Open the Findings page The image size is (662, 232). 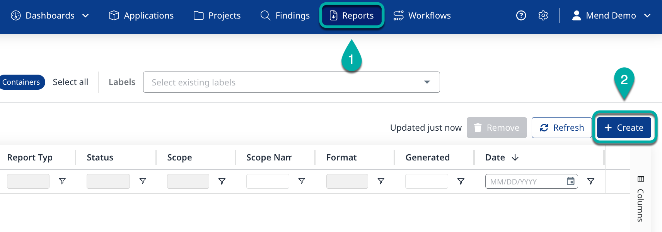click(x=285, y=15)
